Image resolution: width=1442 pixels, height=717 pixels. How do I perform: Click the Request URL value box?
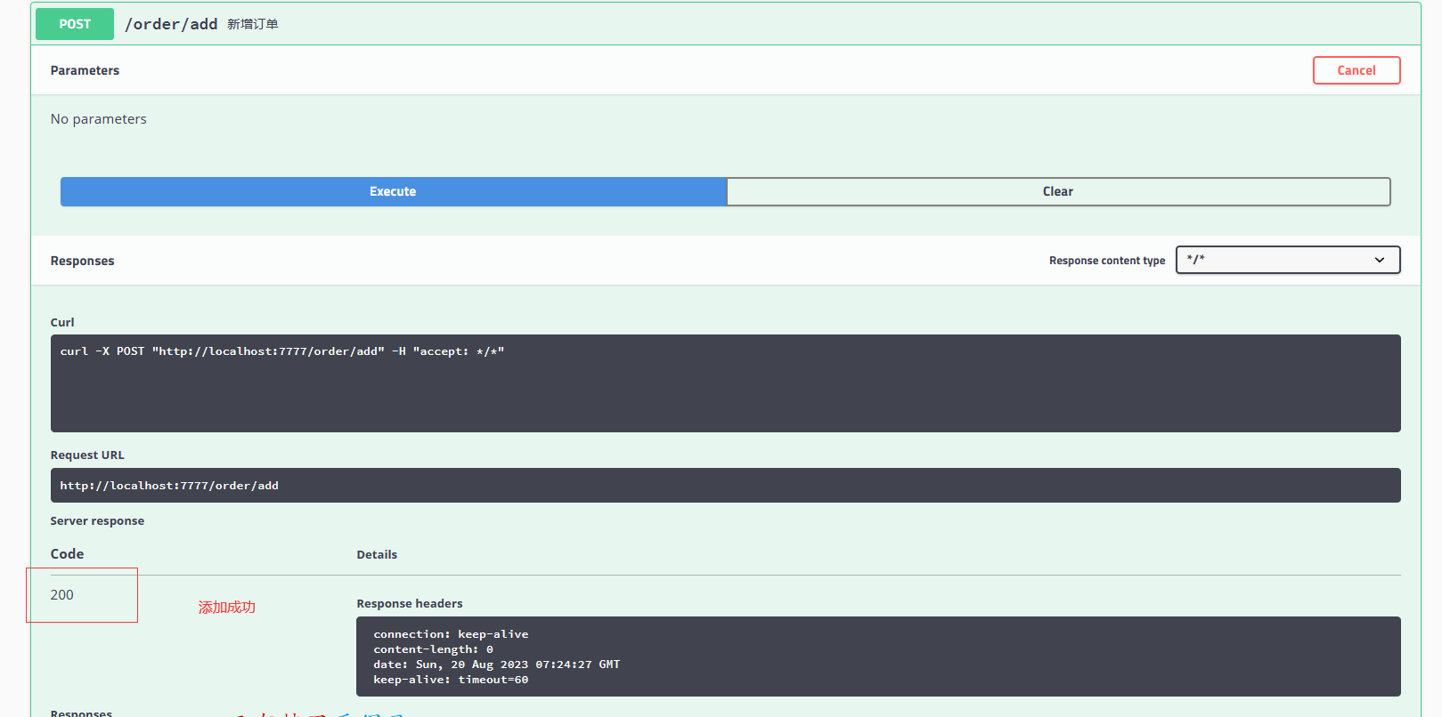coord(725,486)
